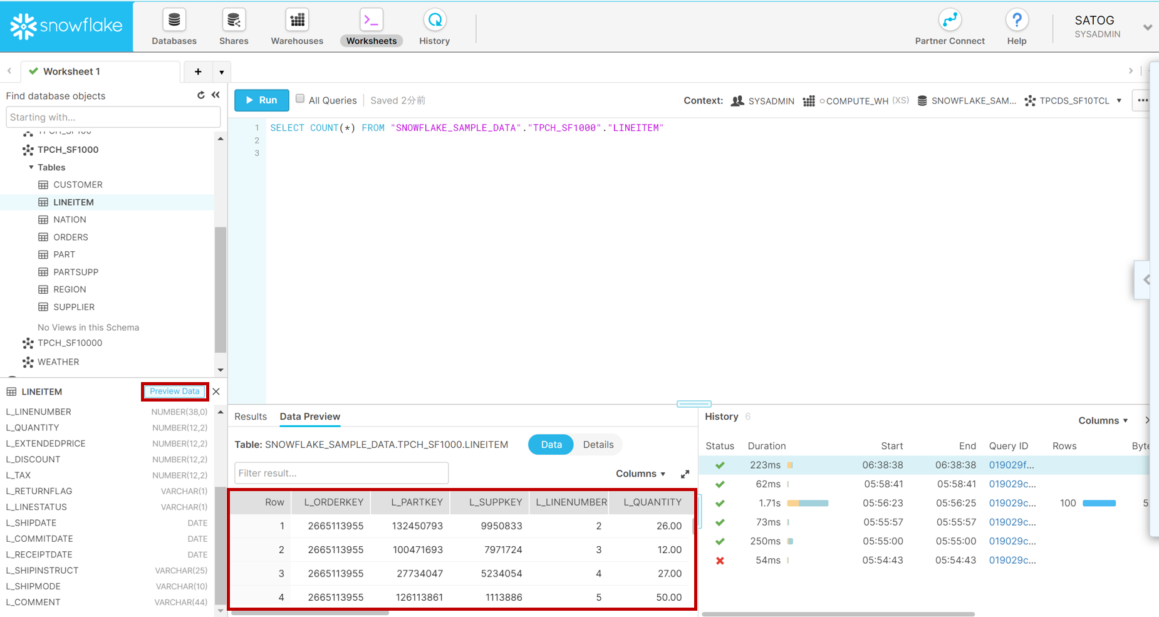Click the Preview Data button
Screen dimensions: 1159x617
175,391
